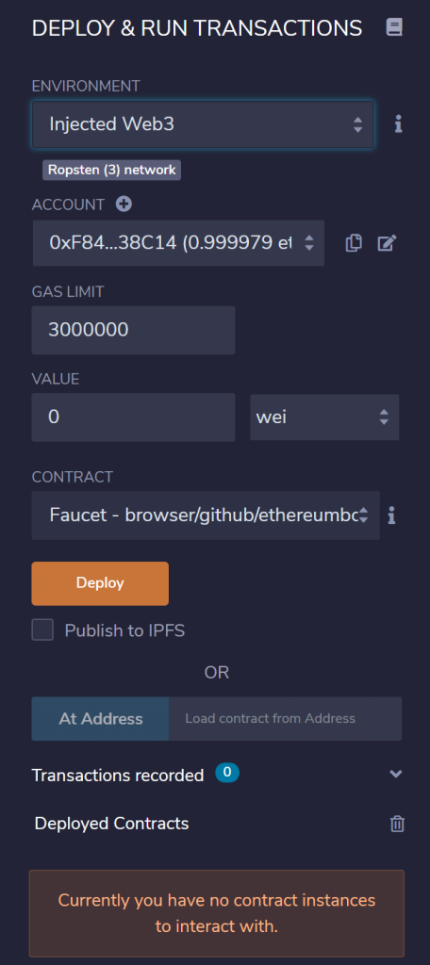This screenshot has width=430, height=965.
Task: Click the contract info icon
Action: pos(391,515)
